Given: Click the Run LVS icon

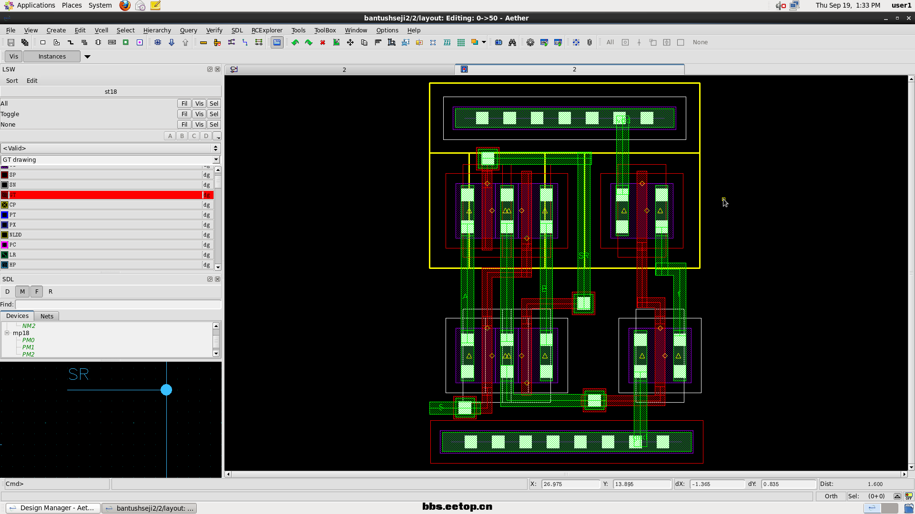Looking at the screenshot, I should (x=558, y=42).
